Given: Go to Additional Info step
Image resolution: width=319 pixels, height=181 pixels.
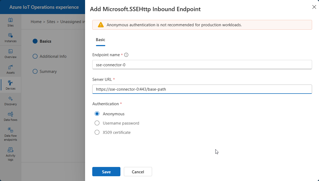Looking at the screenshot, I should (53, 56).
